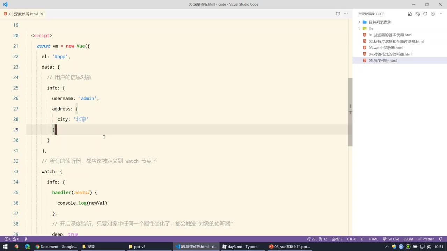Switch to 03_vue基础入门 PowerPoint window

(290, 246)
